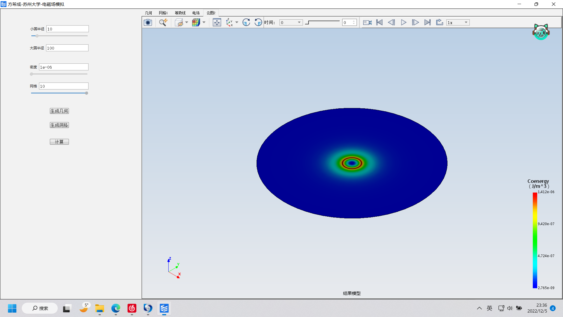Open NetEase Cloud Music from taskbar
The width and height of the screenshot is (563, 317).
(132, 308)
